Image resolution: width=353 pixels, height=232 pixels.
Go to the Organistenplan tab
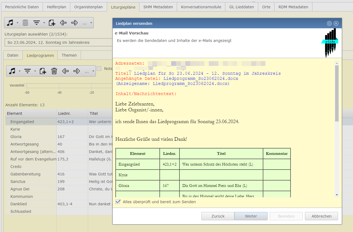[x=88, y=7]
